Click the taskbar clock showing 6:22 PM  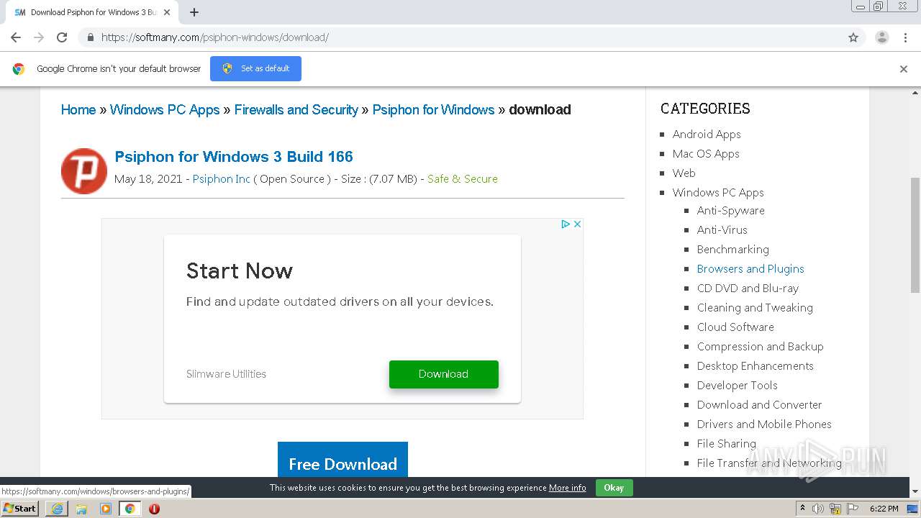(x=884, y=509)
